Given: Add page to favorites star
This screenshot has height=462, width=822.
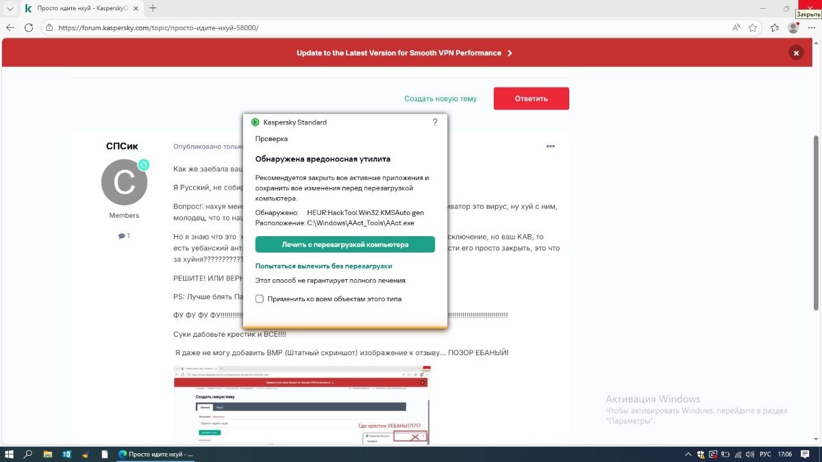Looking at the screenshot, I should [x=753, y=28].
